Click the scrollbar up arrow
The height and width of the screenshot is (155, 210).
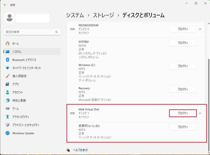(209, 24)
